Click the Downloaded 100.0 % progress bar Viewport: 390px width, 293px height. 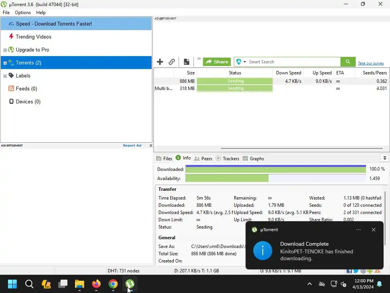(x=276, y=169)
